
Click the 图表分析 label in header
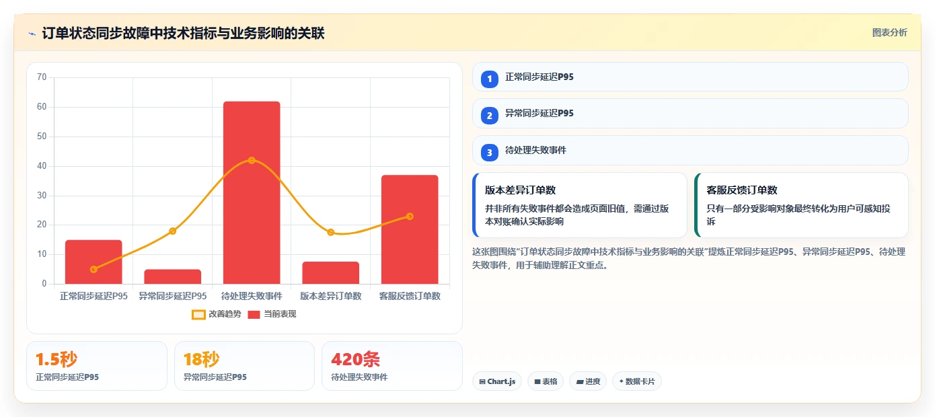coord(889,32)
